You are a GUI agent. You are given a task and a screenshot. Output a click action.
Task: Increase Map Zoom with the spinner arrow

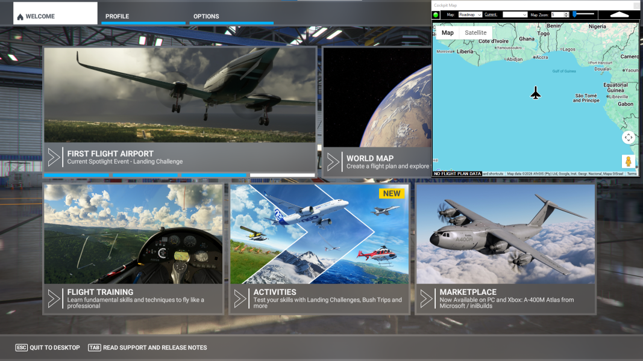click(567, 13)
